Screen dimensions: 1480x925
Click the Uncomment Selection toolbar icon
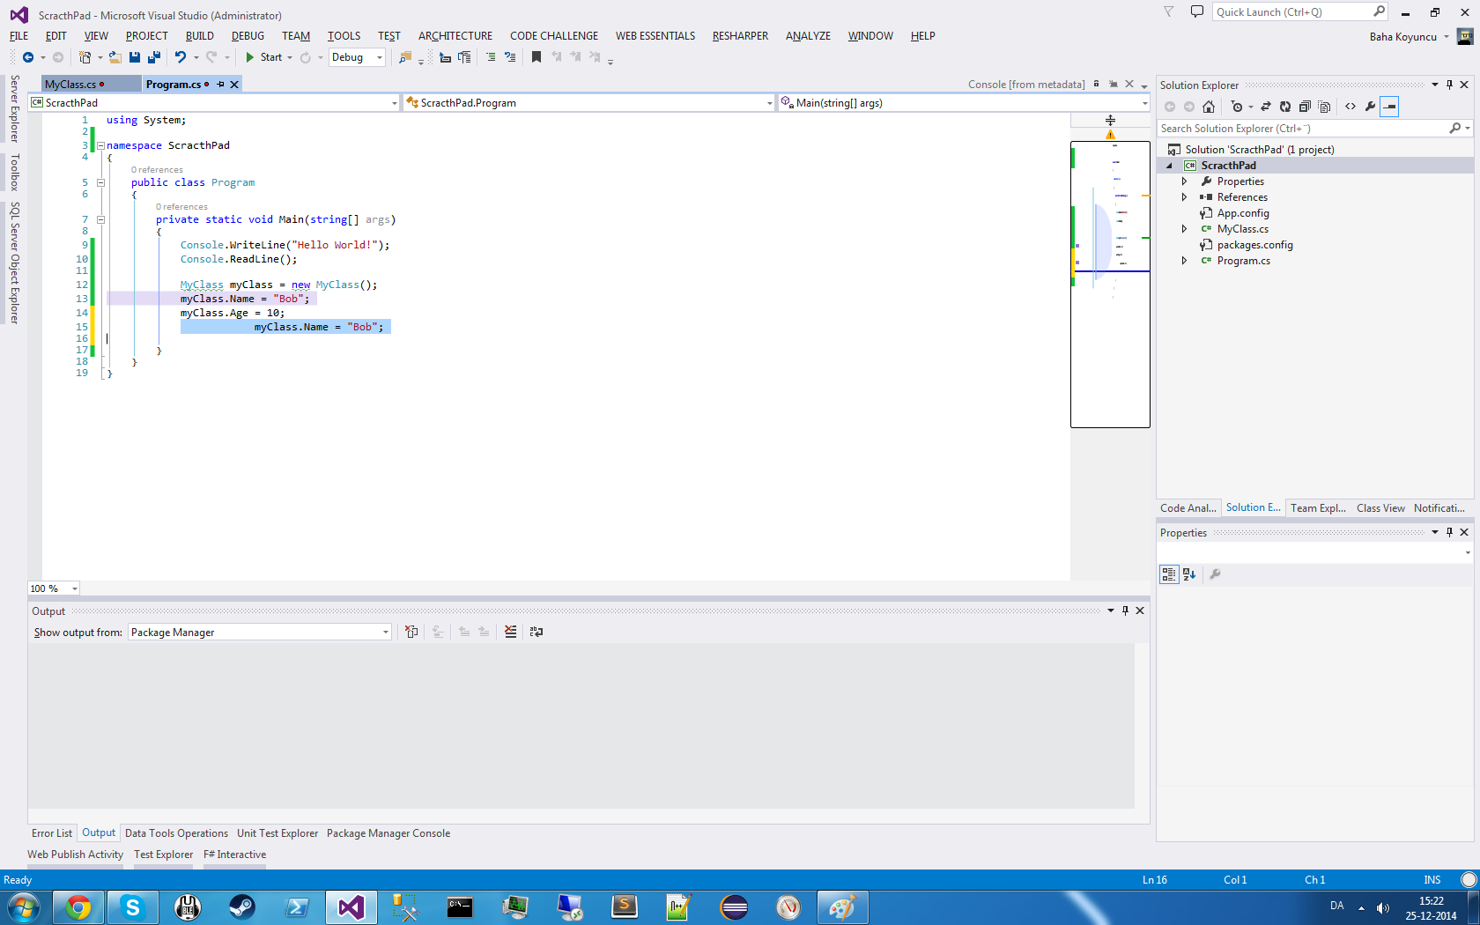(x=510, y=57)
